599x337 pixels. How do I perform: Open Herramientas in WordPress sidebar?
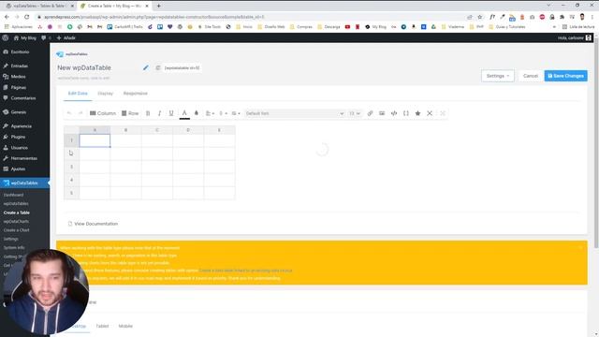coord(24,158)
